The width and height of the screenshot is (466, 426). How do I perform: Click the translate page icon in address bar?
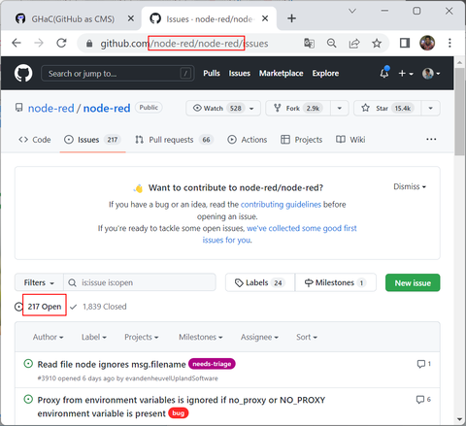[x=309, y=43]
